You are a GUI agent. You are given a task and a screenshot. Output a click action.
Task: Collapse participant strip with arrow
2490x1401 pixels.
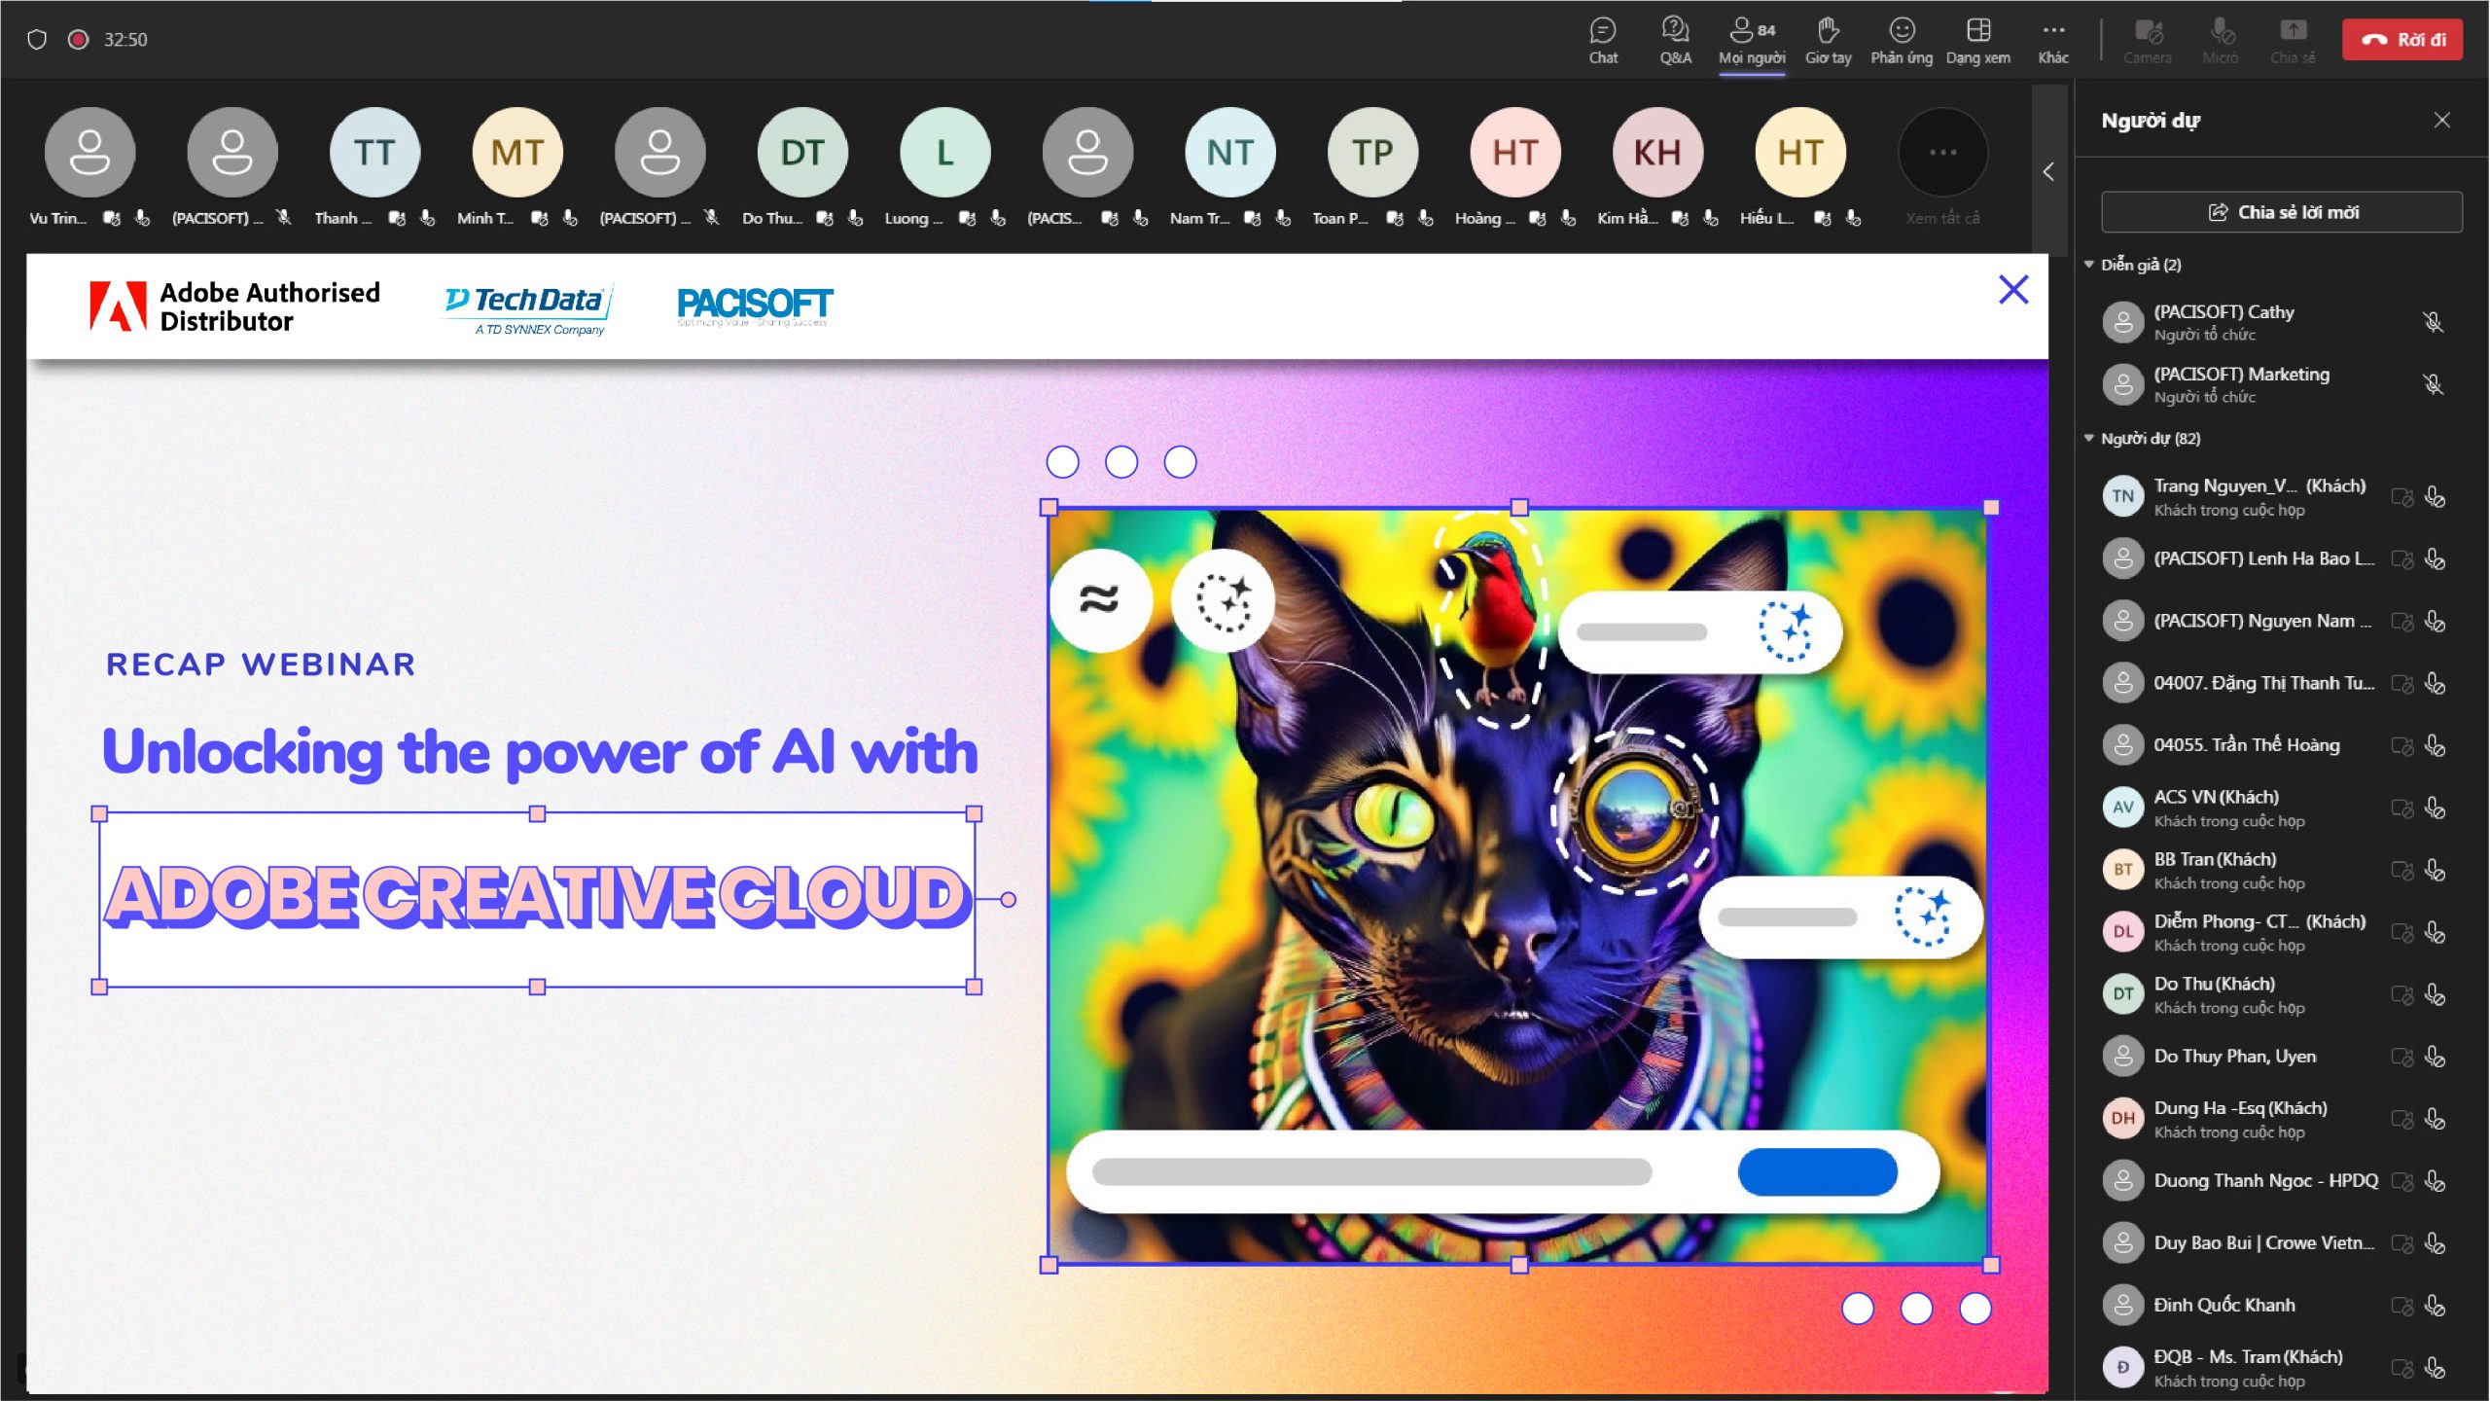pos(2048,172)
